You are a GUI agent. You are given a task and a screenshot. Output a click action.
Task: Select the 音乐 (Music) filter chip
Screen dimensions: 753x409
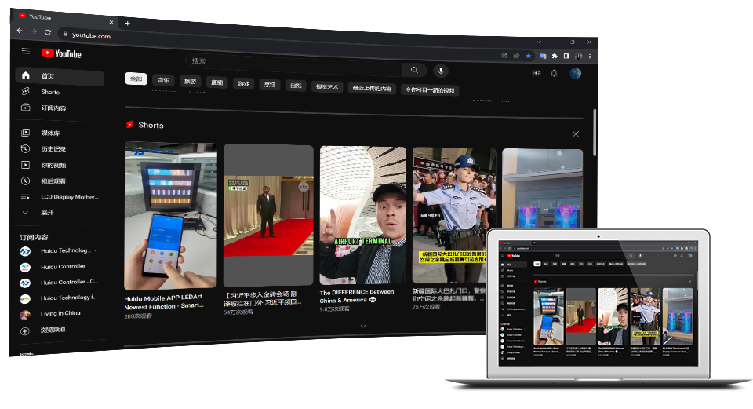(x=163, y=80)
